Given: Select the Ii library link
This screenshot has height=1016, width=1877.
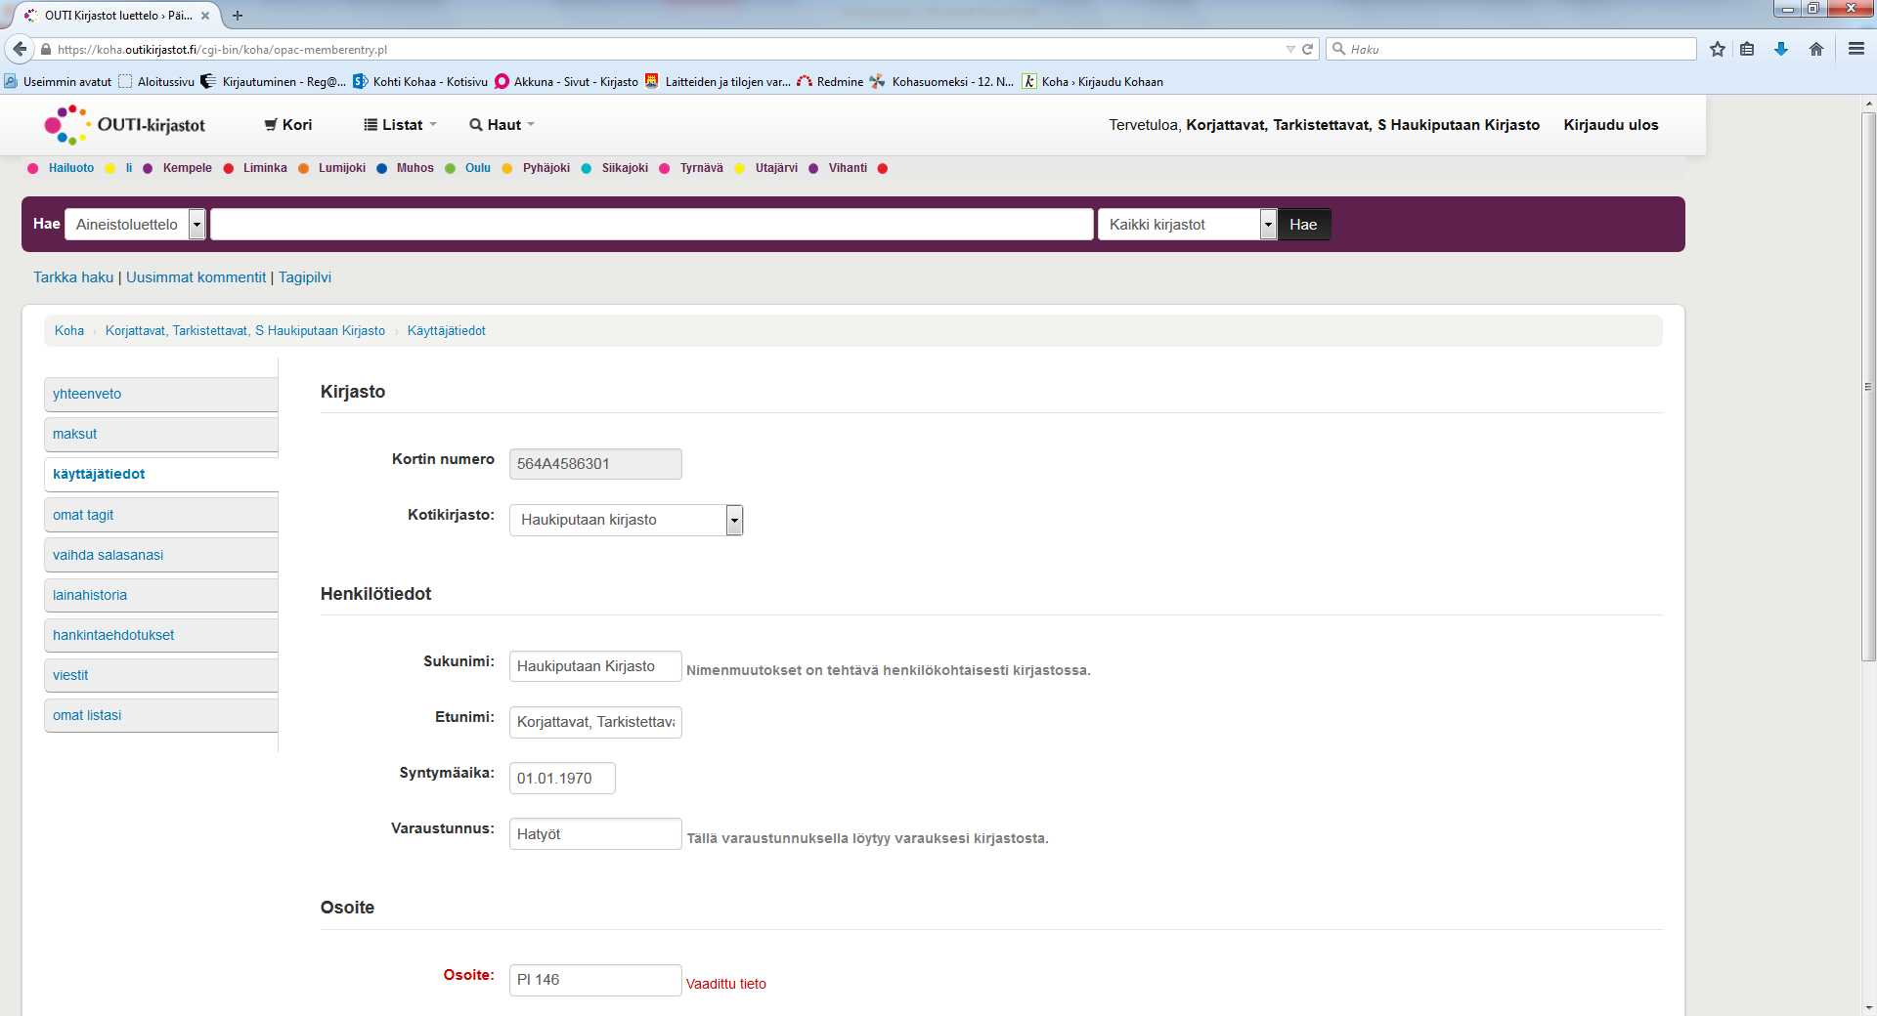Looking at the screenshot, I should click(x=129, y=168).
